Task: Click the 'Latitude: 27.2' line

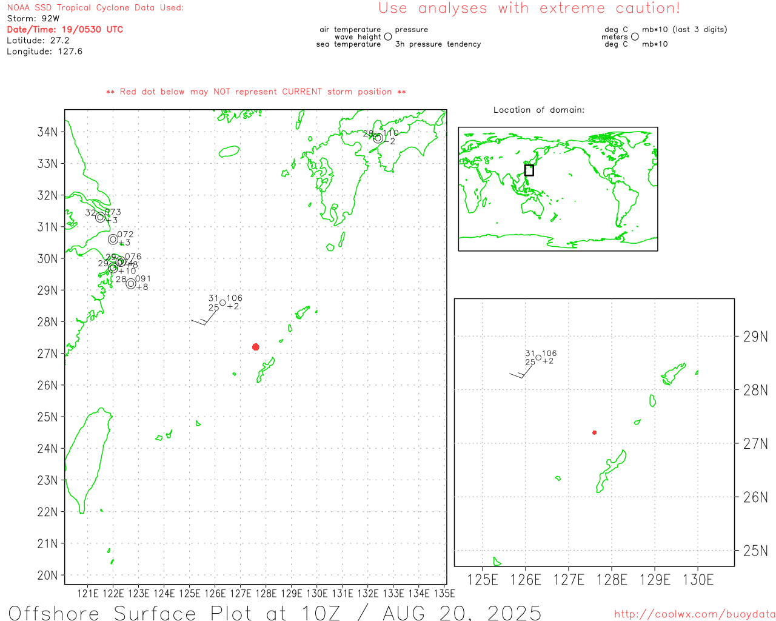Action: point(38,41)
